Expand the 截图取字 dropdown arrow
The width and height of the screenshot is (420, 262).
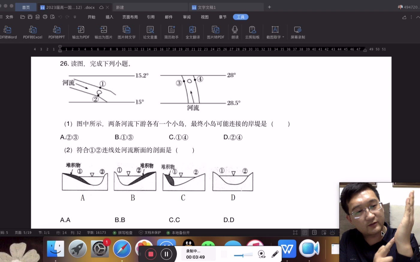click(283, 37)
